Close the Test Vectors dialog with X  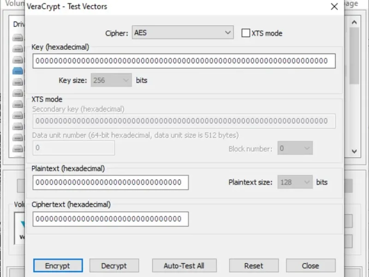point(334,6)
